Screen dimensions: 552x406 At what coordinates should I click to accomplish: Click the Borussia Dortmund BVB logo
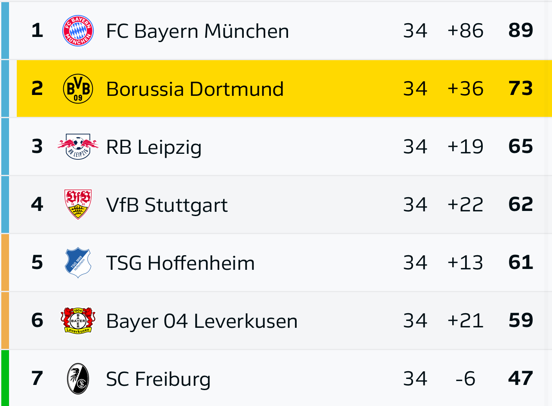[x=78, y=89]
